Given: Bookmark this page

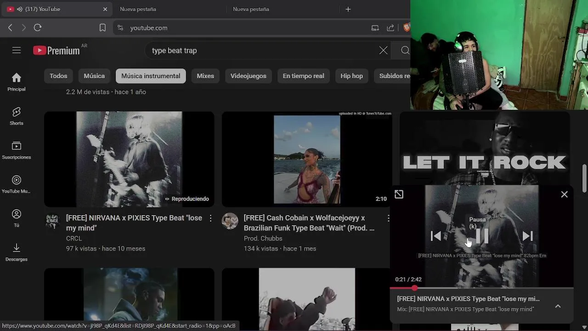Looking at the screenshot, I should pyautogui.click(x=103, y=28).
